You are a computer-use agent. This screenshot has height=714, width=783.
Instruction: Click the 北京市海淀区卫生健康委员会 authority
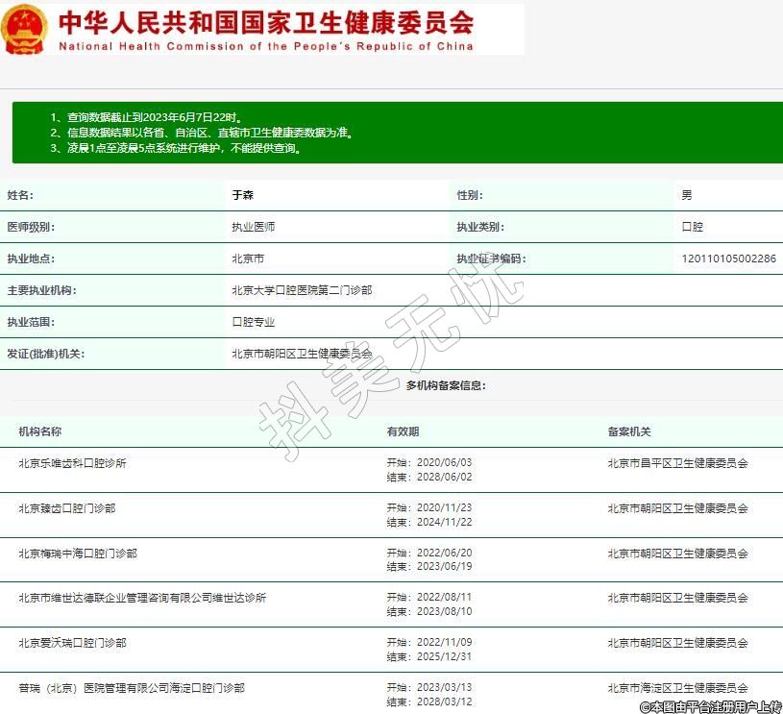click(x=677, y=688)
